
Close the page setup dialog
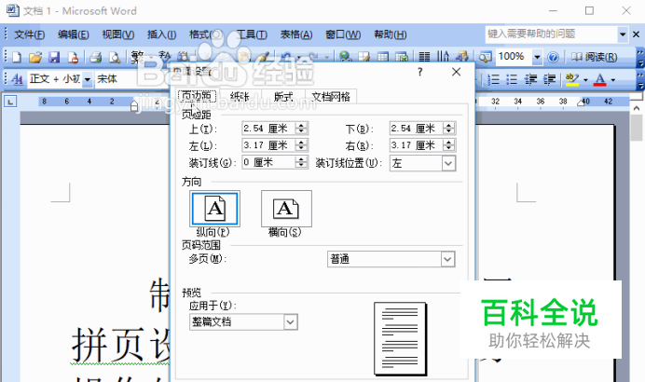456,72
